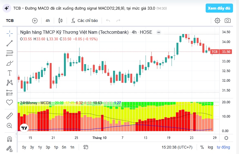
Task: Toggle magnet mode
Action: (10, 139)
